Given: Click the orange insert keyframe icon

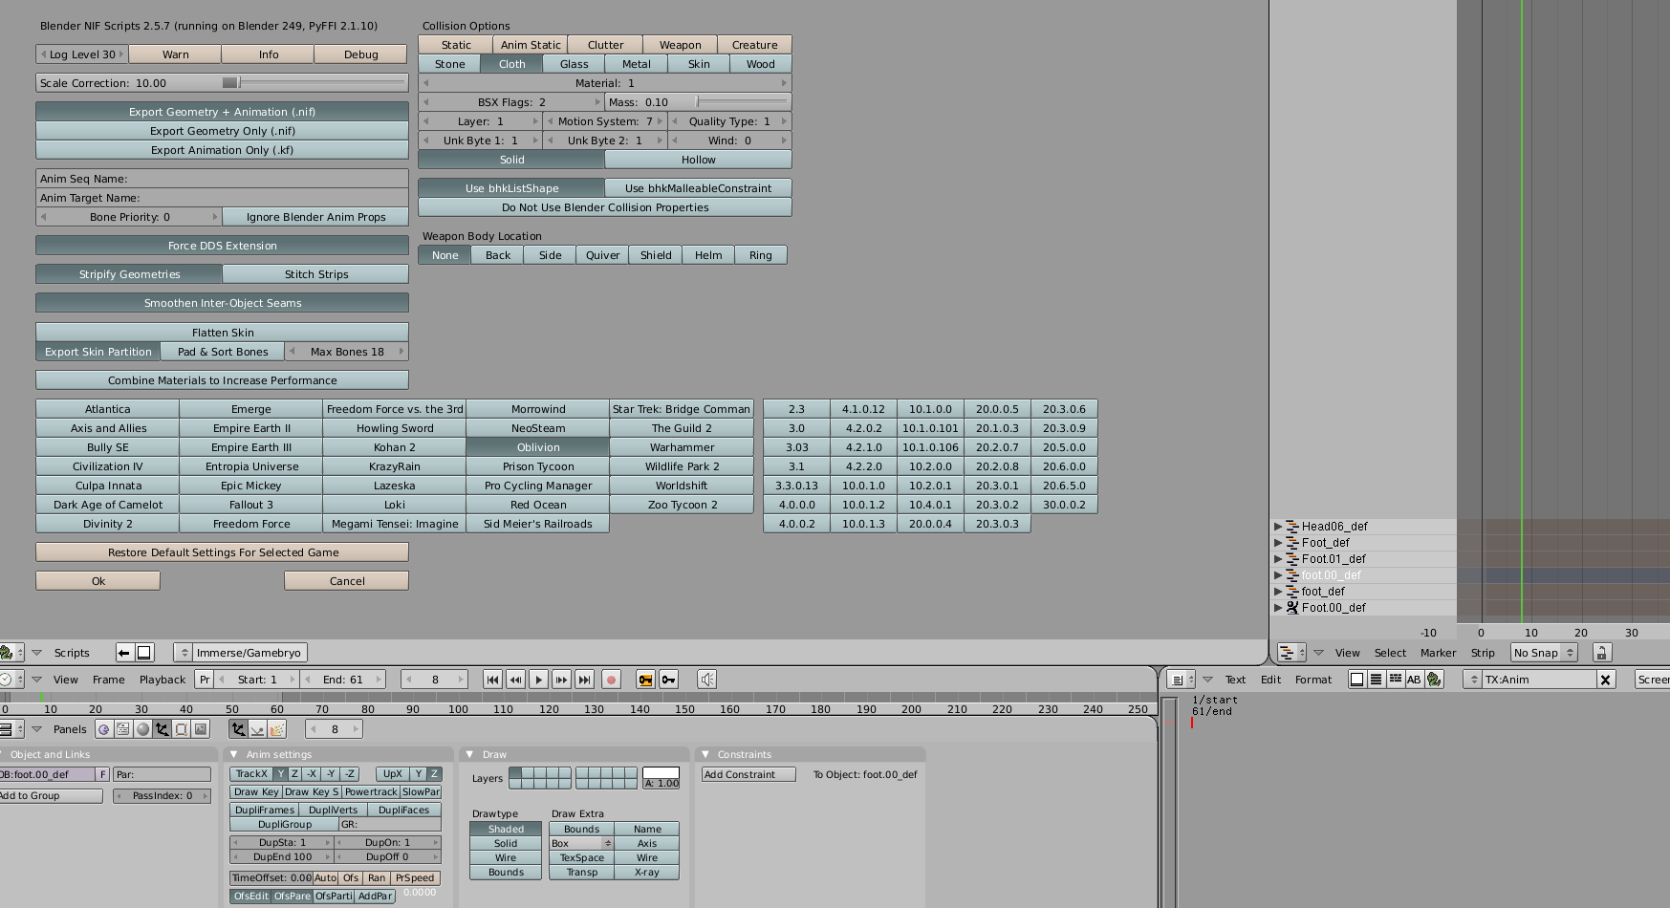Looking at the screenshot, I should point(645,680).
